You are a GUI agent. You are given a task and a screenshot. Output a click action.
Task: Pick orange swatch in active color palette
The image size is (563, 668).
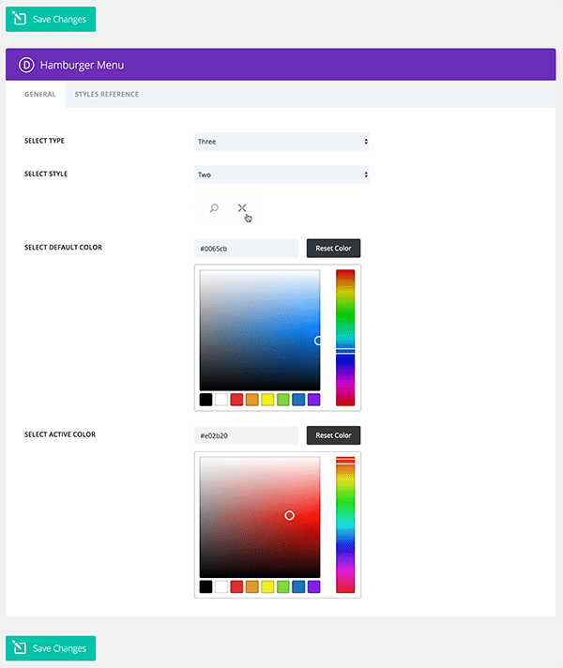pos(251,586)
